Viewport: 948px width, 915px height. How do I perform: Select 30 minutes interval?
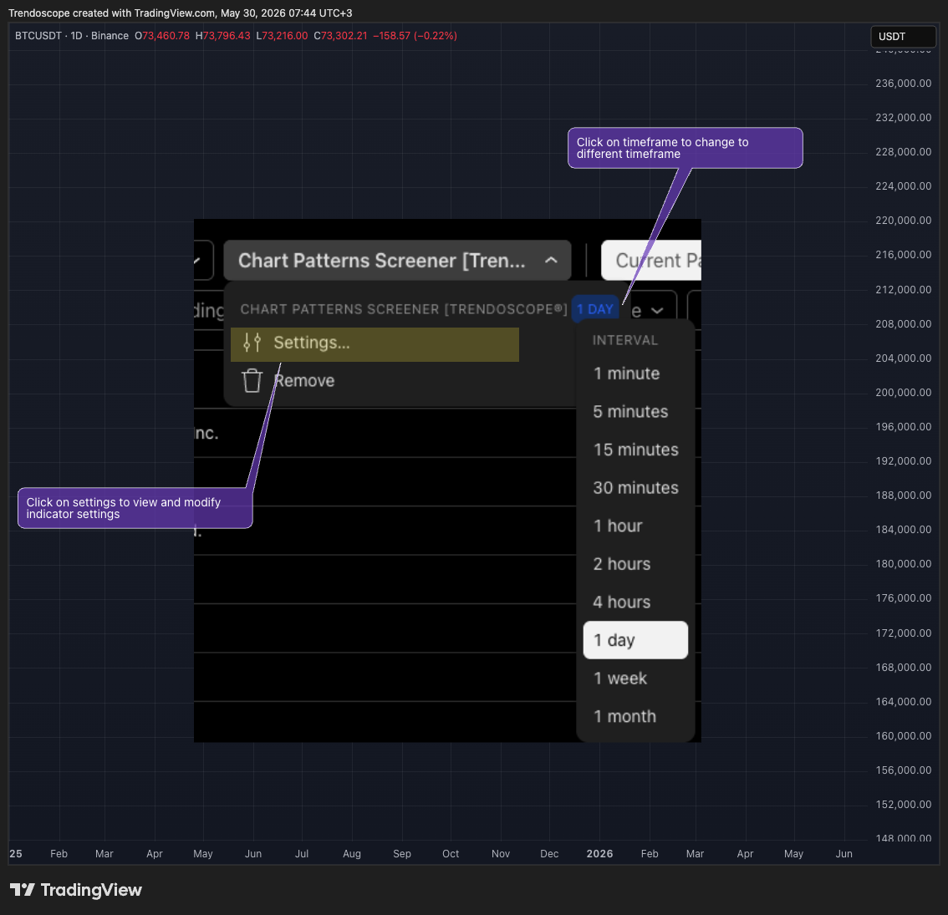point(635,488)
